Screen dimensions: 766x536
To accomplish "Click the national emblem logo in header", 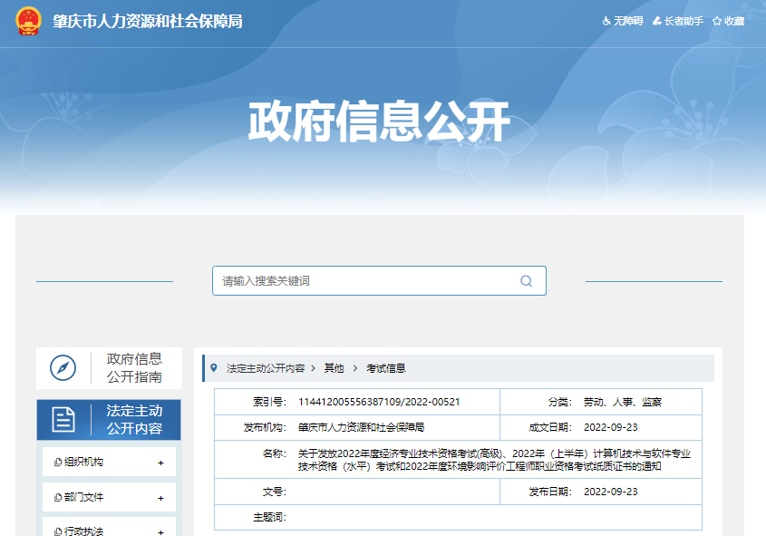I will tap(28, 21).
